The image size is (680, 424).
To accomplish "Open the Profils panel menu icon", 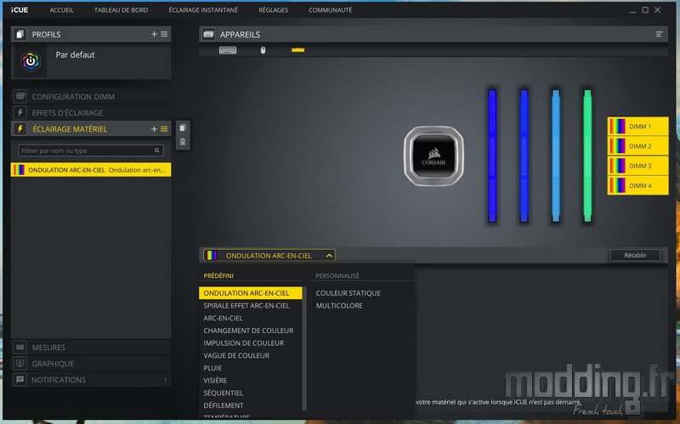I will pos(164,34).
